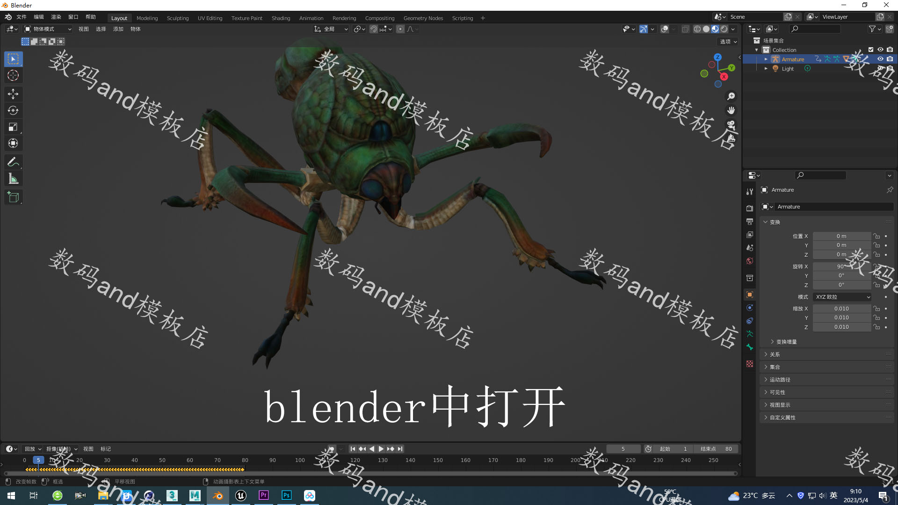
Task: Toggle snapping magnet icon
Action: (x=374, y=29)
